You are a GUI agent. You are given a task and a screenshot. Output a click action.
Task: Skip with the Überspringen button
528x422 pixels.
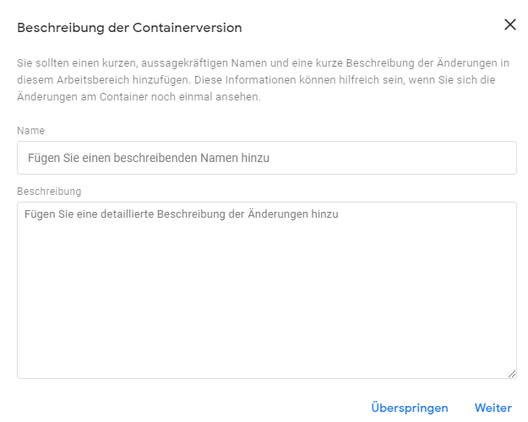(x=410, y=408)
